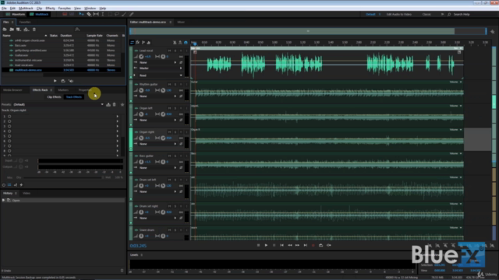Open the Multitrack menu
This screenshot has height=280, width=499.
point(26,9)
